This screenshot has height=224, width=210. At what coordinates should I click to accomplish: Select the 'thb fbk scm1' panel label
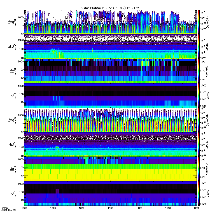(x=13, y=95)
